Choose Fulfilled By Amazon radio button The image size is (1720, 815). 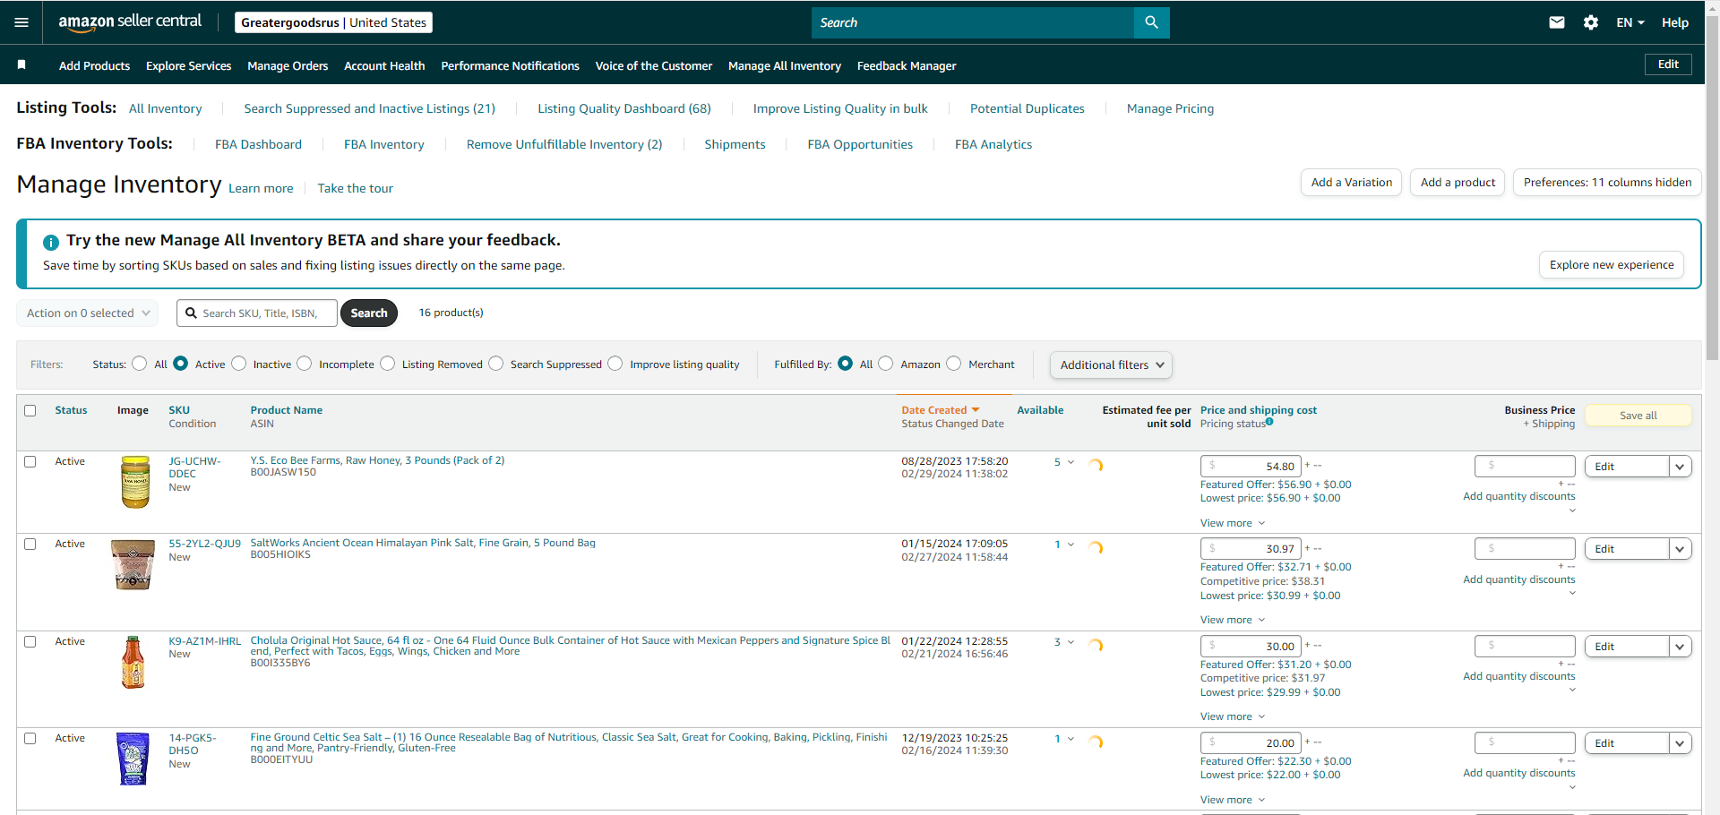(886, 364)
